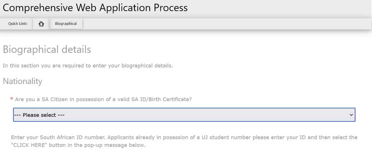372x158 pixels.
Task: Open the Biographical quick link tab
Action: (x=66, y=24)
